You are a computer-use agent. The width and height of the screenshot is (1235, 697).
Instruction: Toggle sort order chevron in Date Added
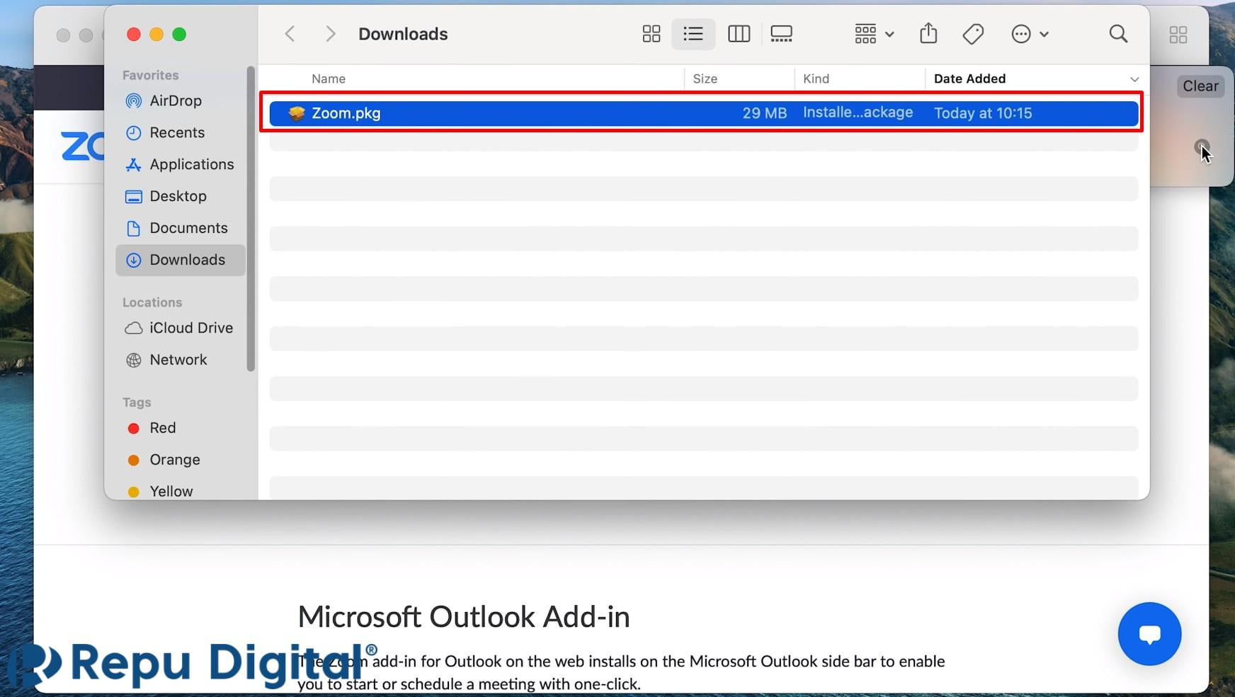(x=1134, y=79)
